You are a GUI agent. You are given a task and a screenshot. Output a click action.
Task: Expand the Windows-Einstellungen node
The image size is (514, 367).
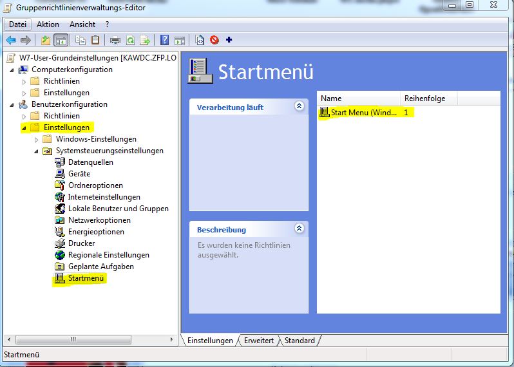click(36, 140)
